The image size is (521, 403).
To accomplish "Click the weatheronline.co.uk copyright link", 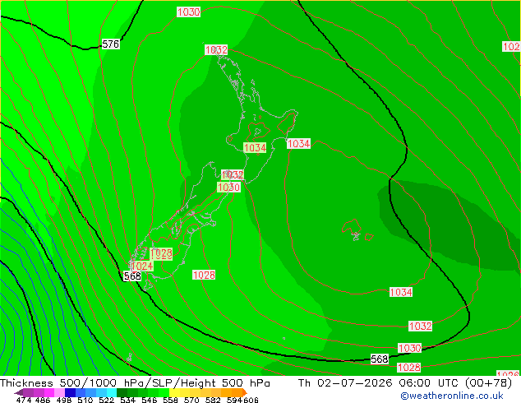I will (x=452, y=396).
